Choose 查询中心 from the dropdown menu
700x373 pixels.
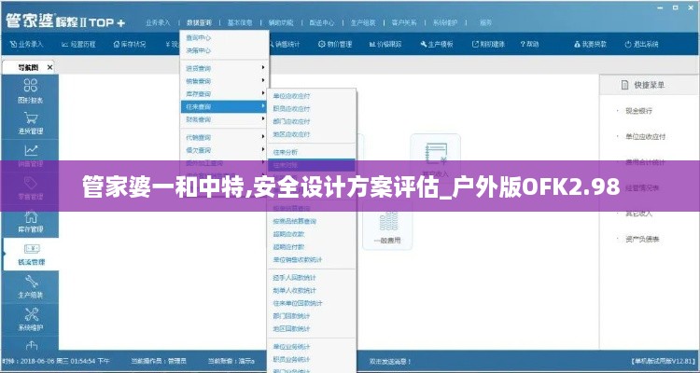click(224, 38)
